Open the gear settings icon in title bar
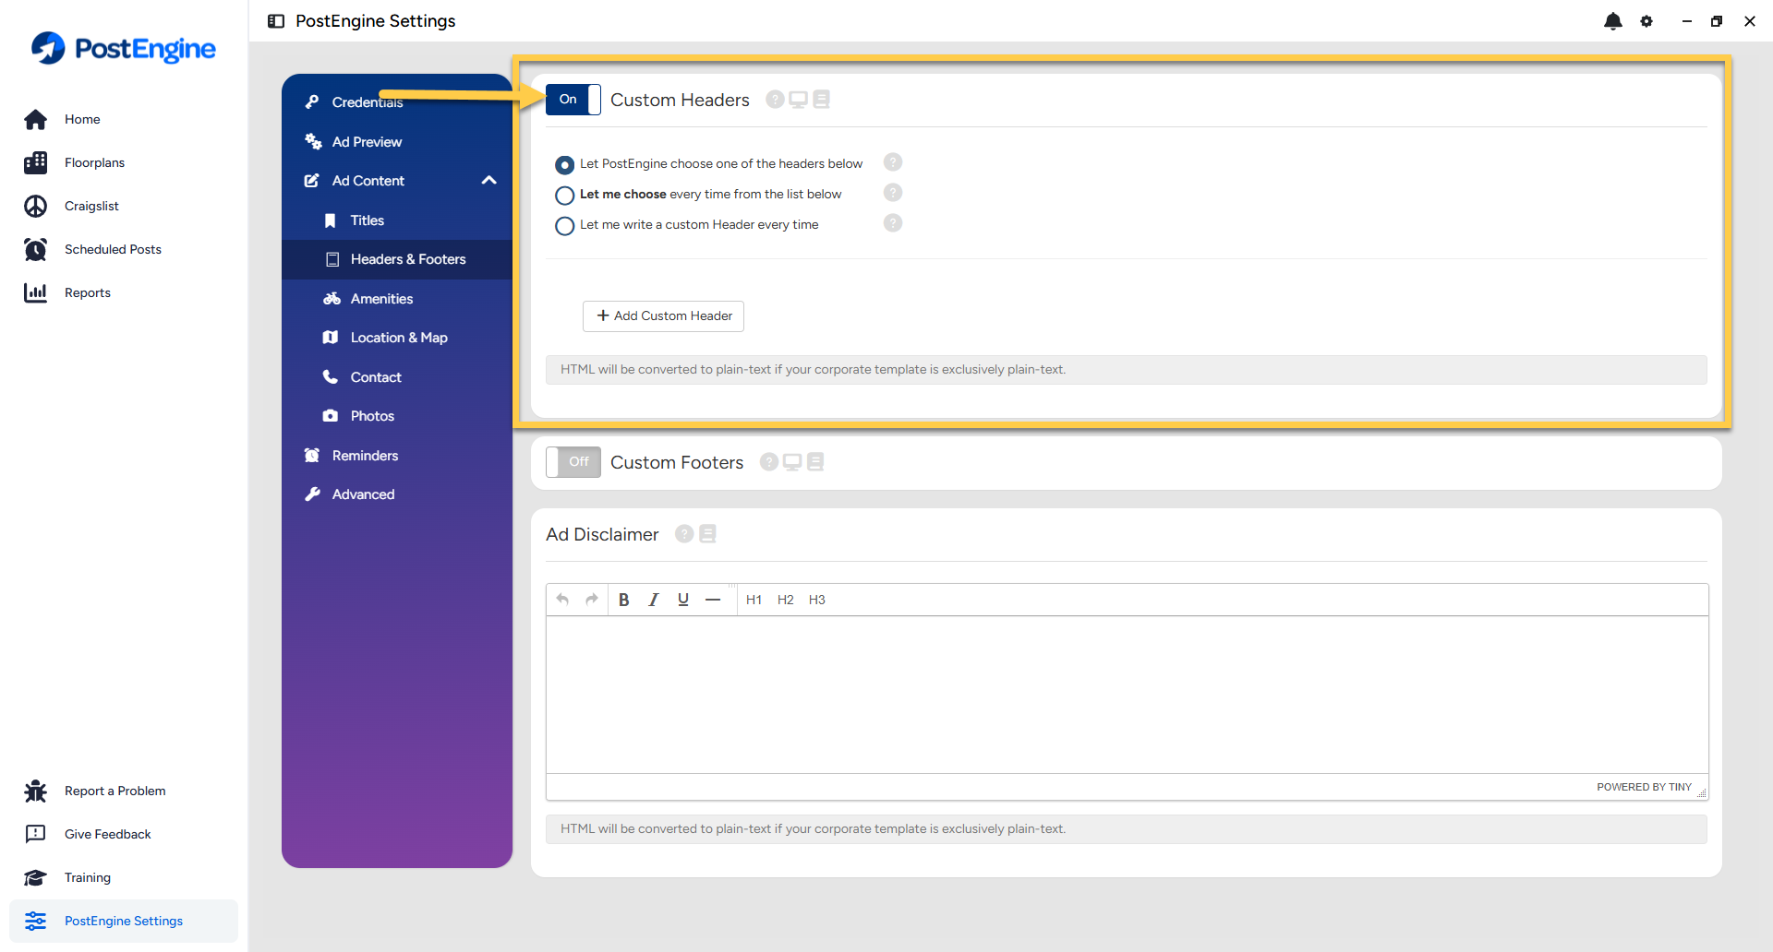 1646,21
